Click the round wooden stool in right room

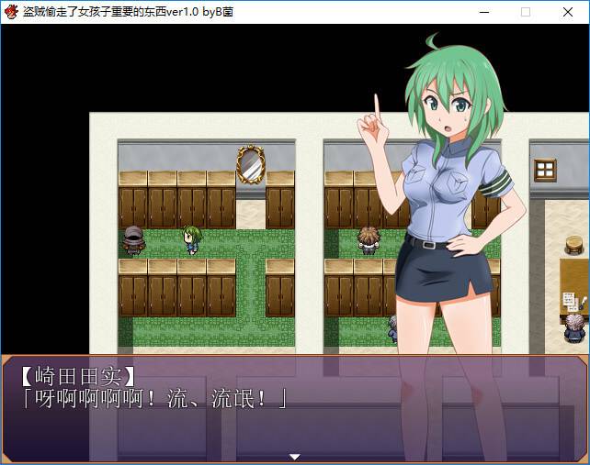point(574,245)
